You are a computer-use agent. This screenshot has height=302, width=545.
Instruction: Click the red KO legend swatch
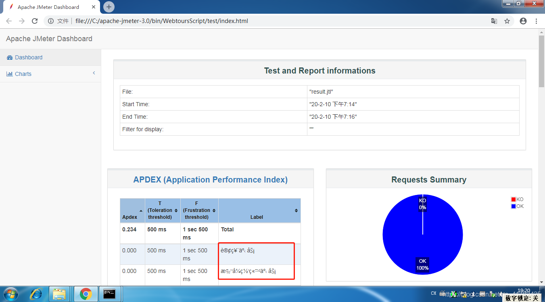click(513, 199)
